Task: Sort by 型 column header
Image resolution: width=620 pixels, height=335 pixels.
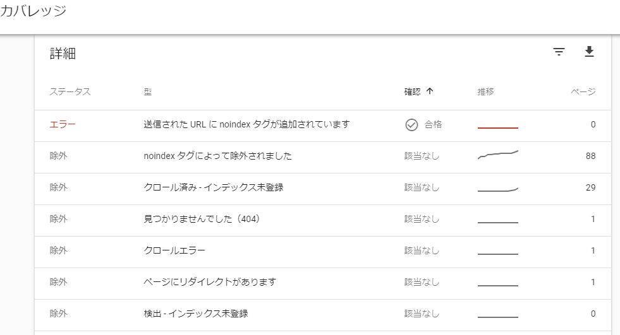Action: (147, 91)
